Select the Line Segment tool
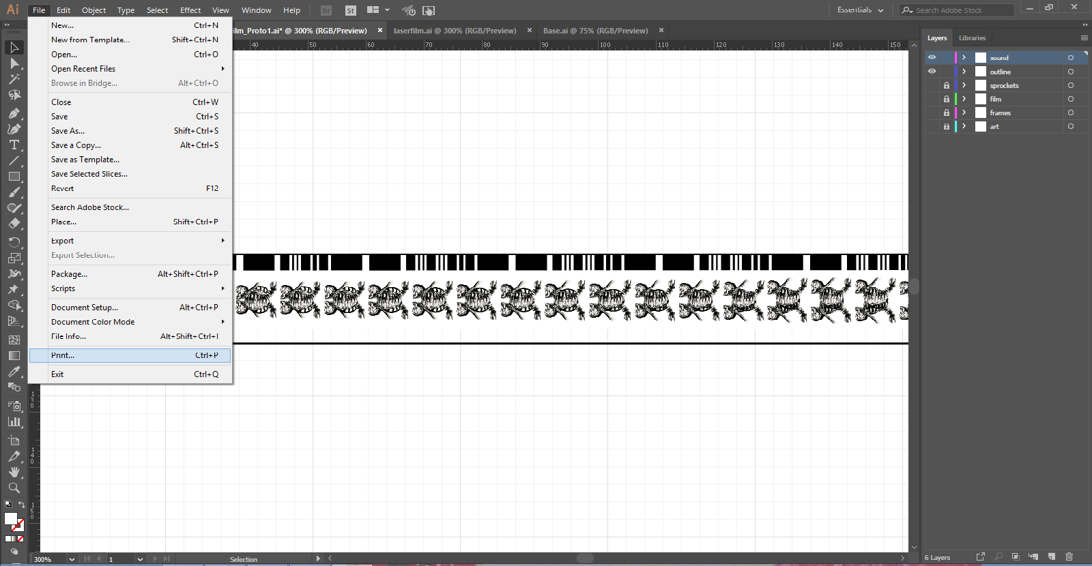This screenshot has width=1092, height=566. [14, 161]
